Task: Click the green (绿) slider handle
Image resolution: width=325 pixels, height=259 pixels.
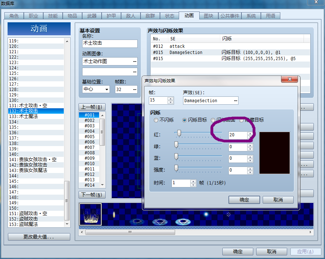Action: pyautogui.click(x=176, y=145)
